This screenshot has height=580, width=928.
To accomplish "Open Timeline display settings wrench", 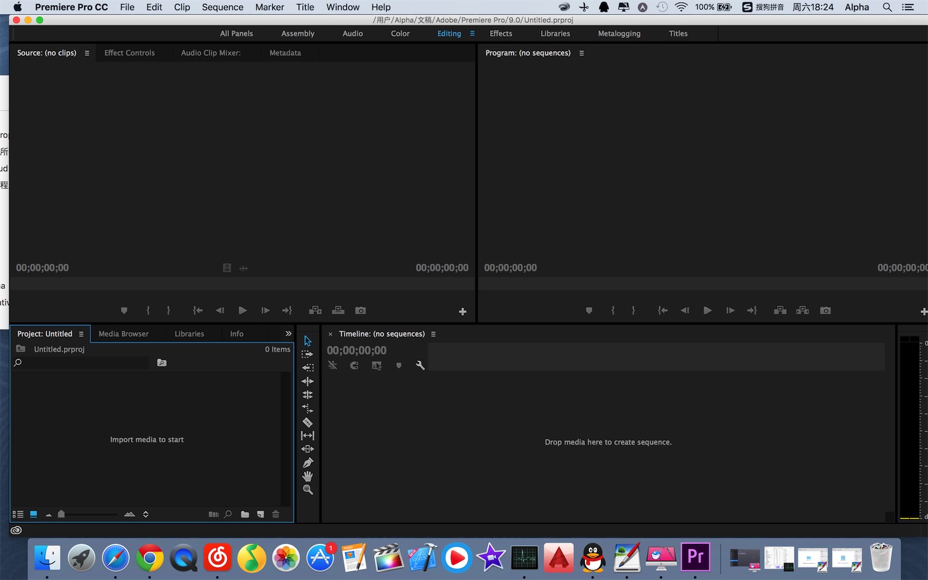I will coord(420,365).
